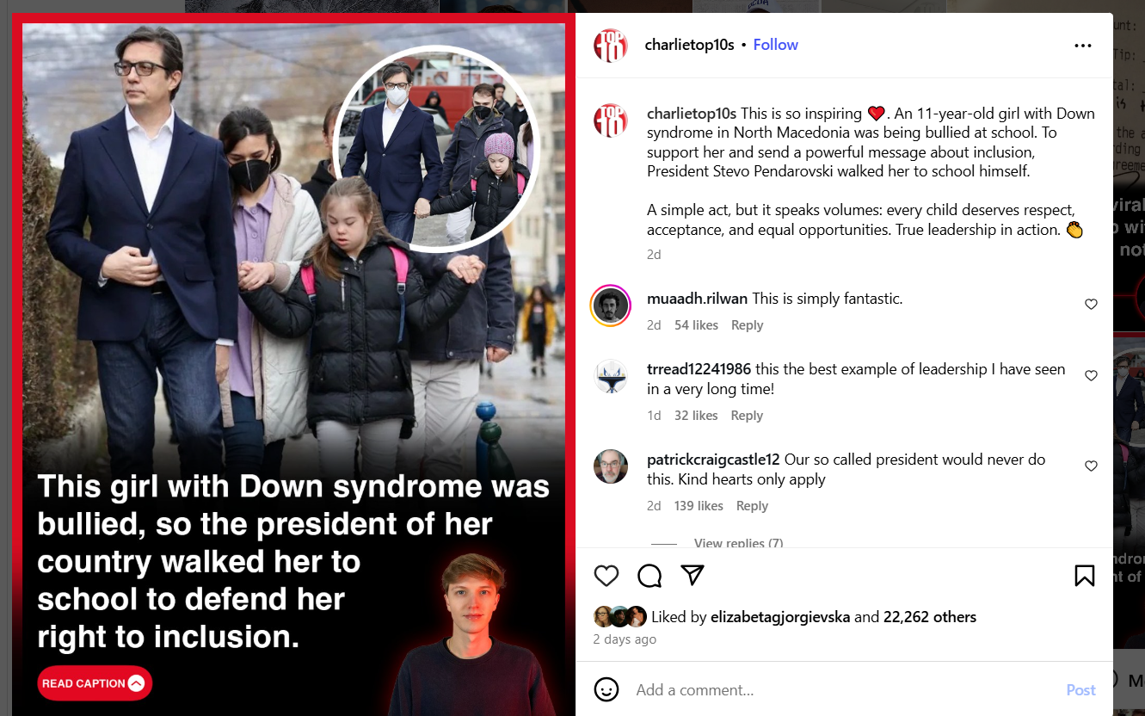The height and width of the screenshot is (716, 1145).
Task: View muaadh.rilwan's story avatar
Action: click(611, 306)
